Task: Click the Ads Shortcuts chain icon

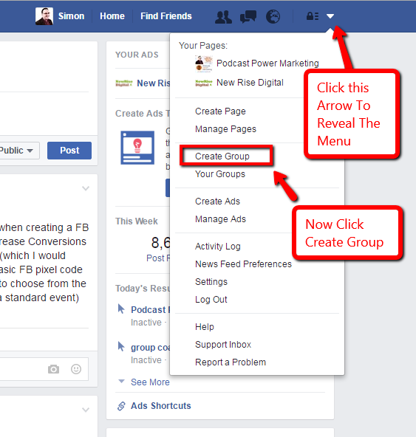Action: point(121,406)
